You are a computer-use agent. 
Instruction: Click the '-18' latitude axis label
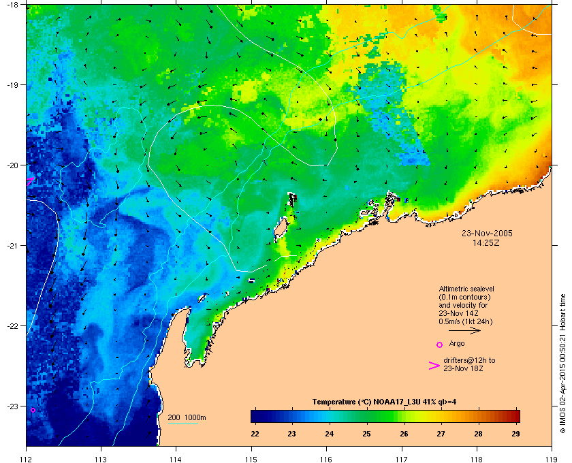point(12,5)
